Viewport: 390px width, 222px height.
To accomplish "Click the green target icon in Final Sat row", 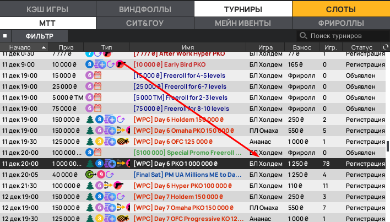I will (90, 175).
